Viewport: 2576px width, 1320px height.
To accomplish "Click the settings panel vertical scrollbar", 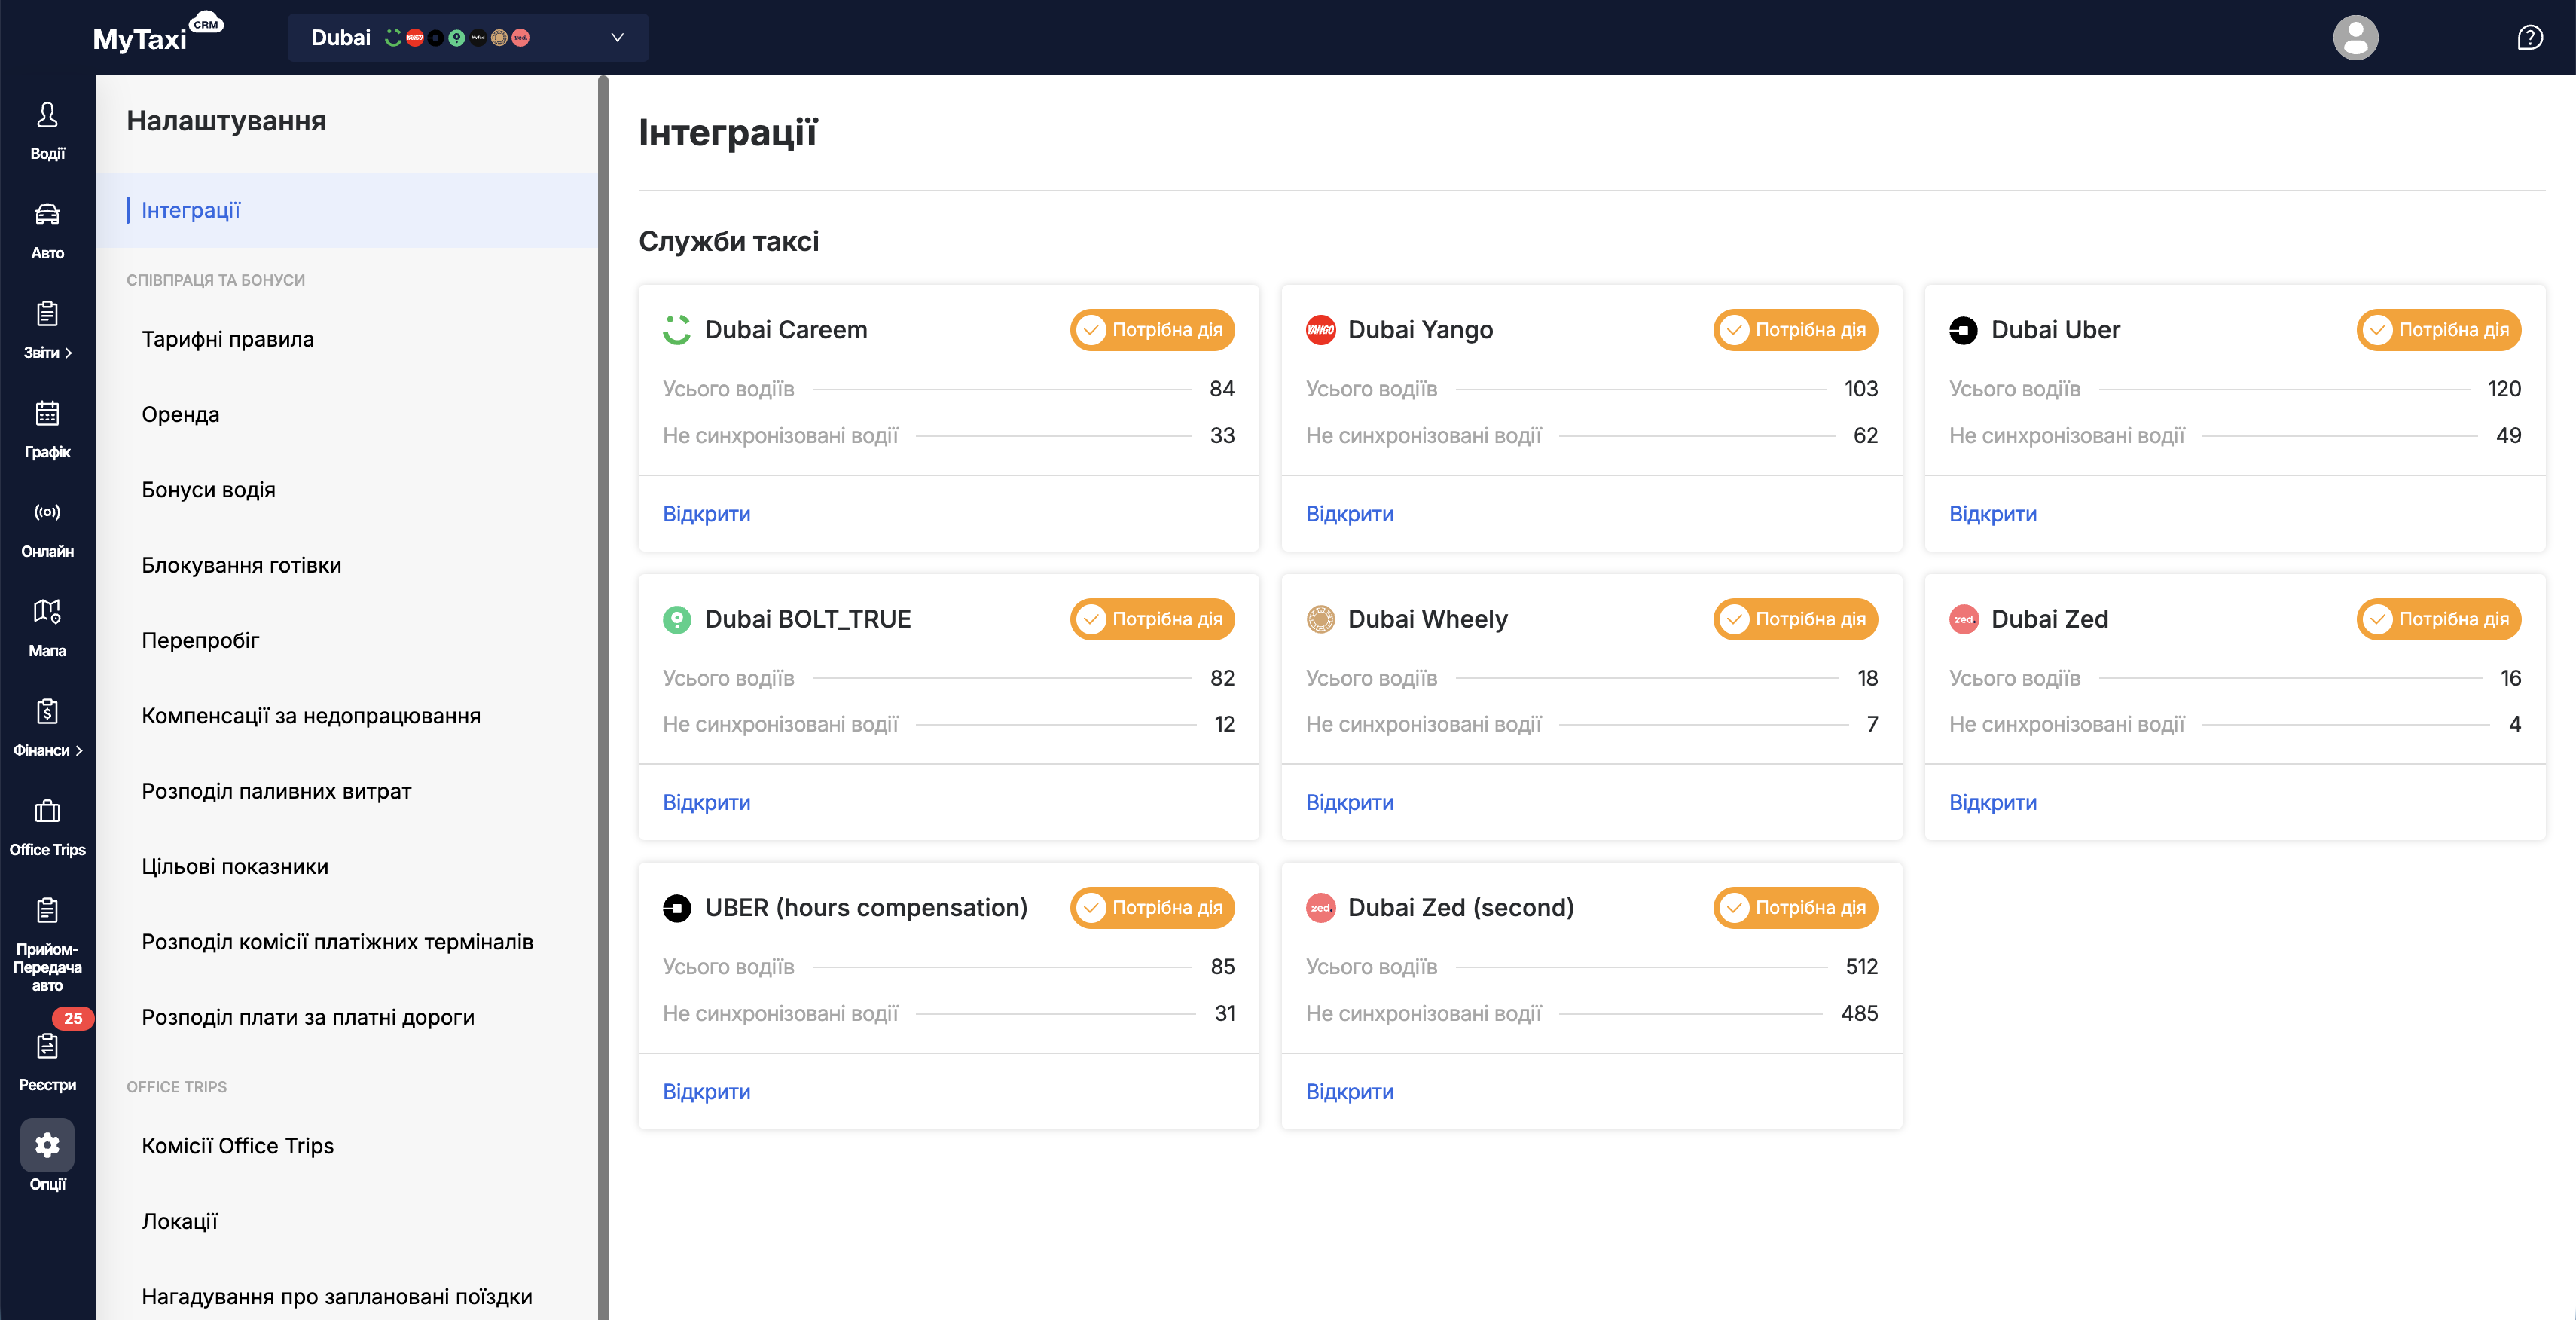I will 603,697.
